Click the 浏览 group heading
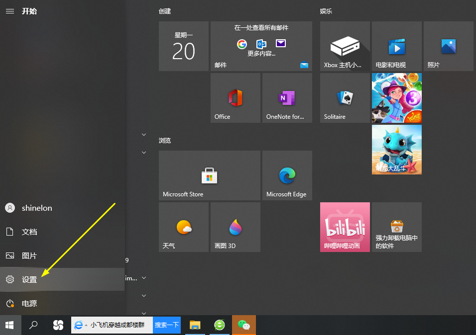Image resolution: width=476 pixels, height=335 pixels. coord(165,140)
